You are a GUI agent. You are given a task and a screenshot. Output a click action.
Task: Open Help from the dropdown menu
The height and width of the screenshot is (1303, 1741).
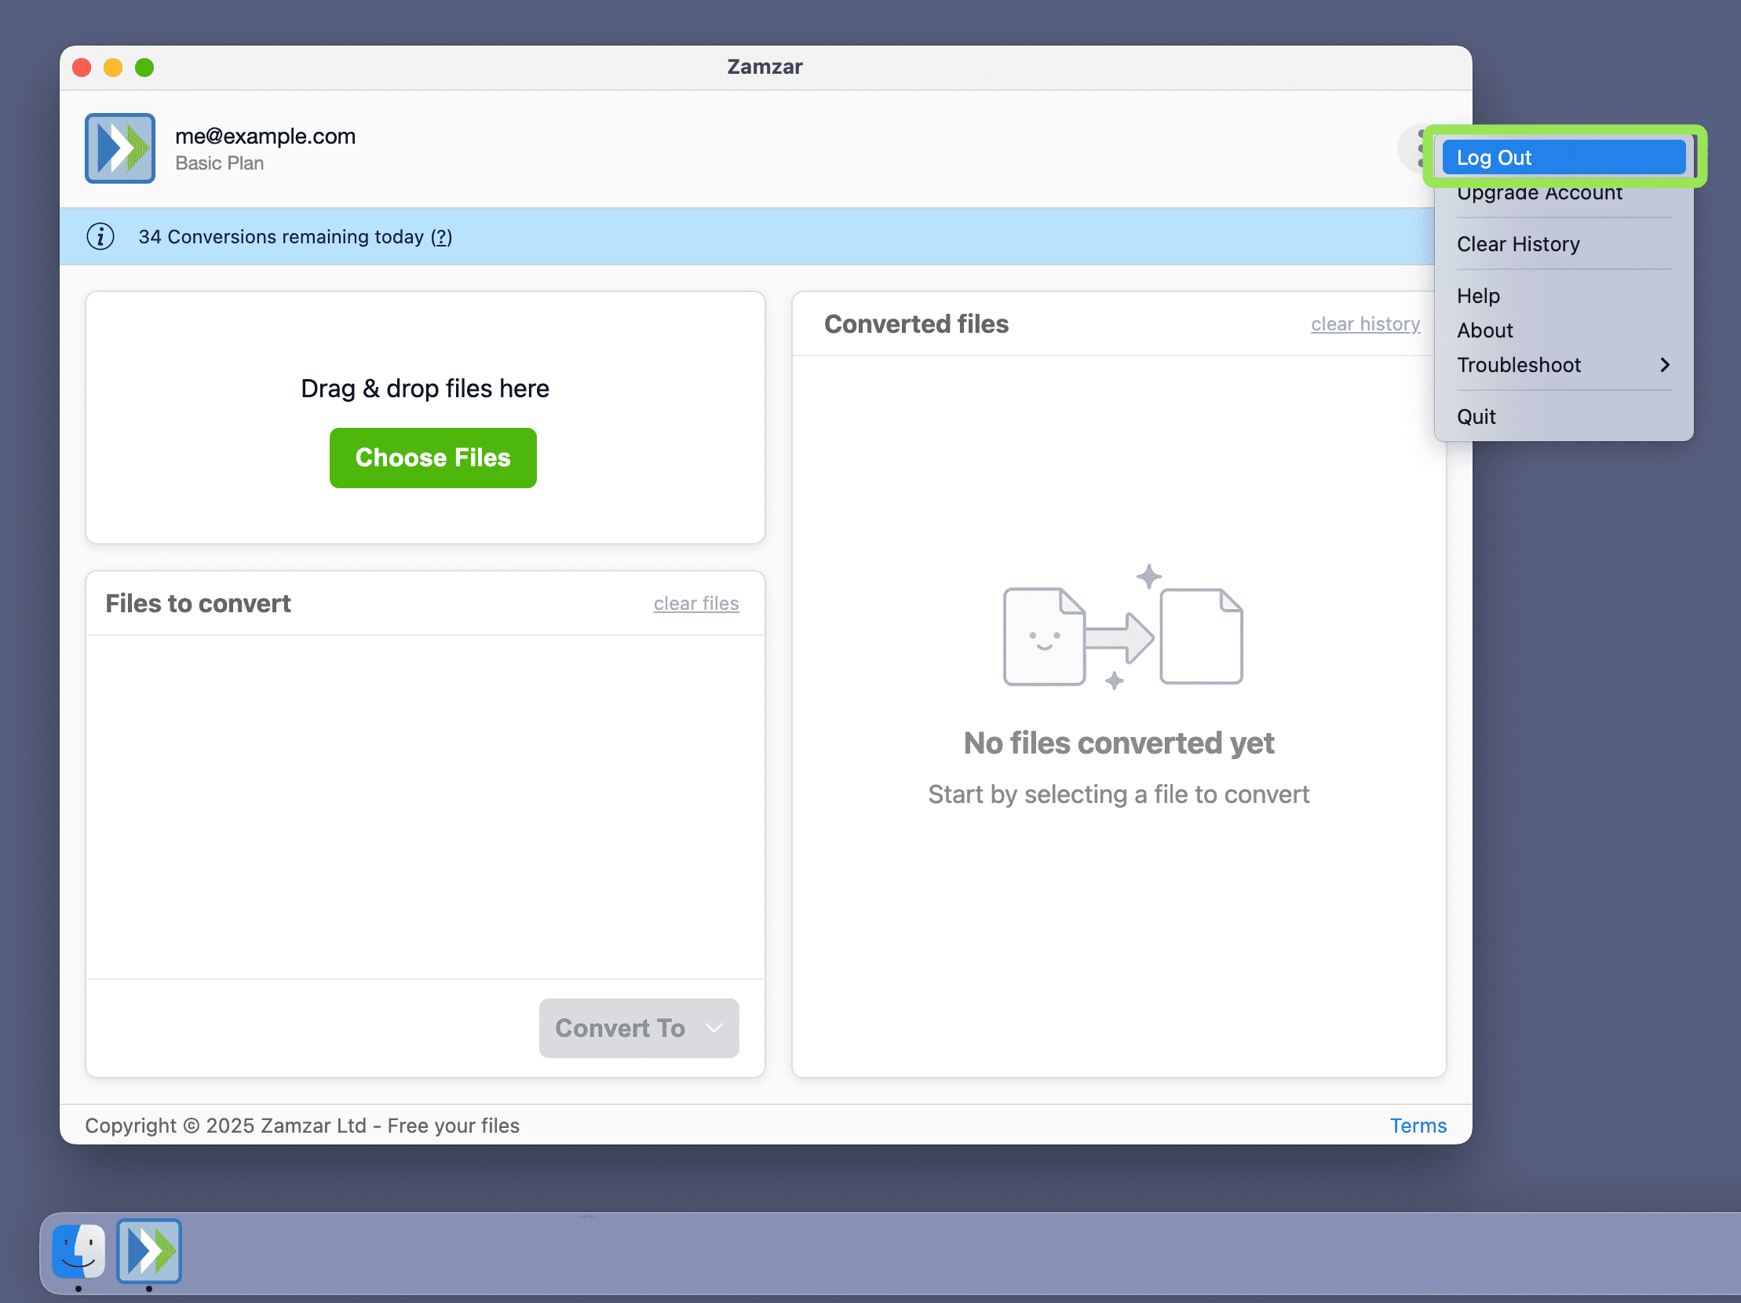[x=1478, y=296]
